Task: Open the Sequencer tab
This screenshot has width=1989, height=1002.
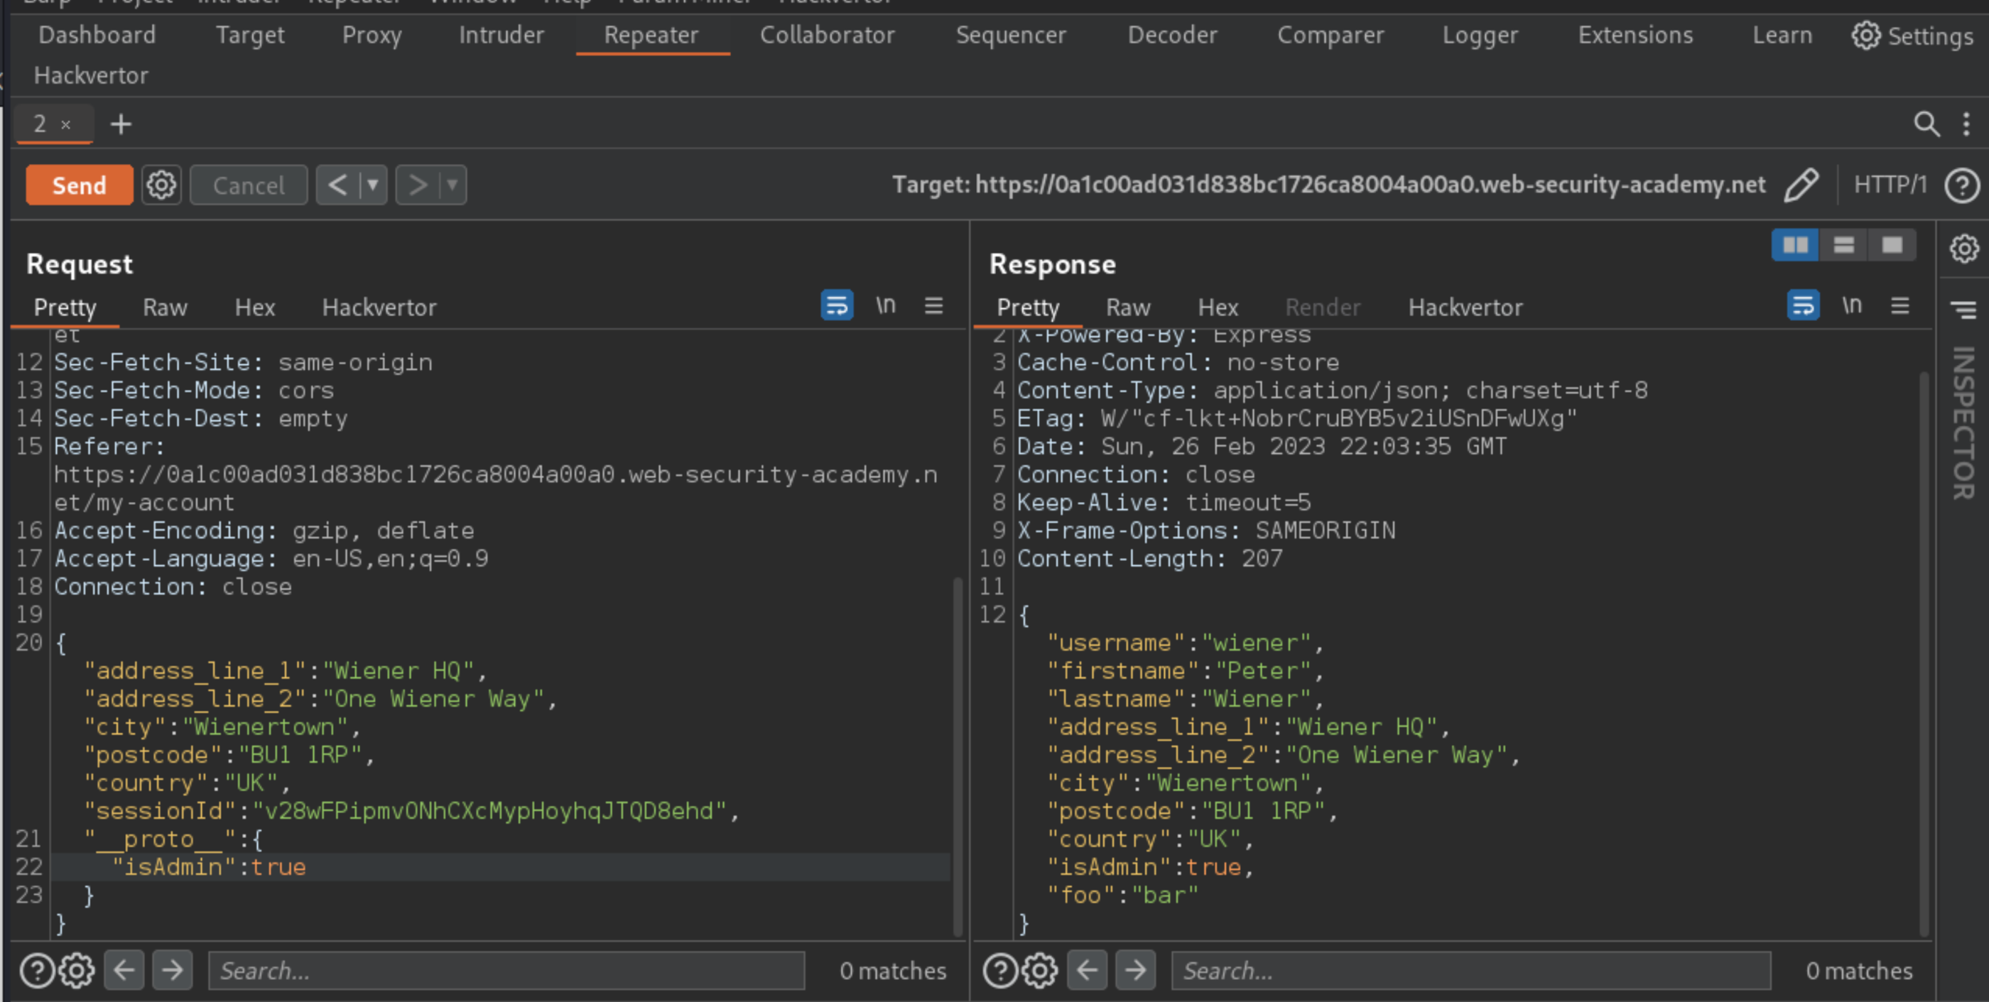Action: pos(1011,35)
